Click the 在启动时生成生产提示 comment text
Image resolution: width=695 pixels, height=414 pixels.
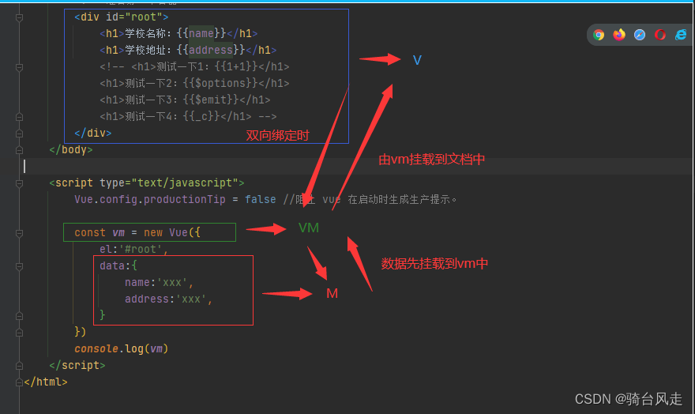click(x=399, y=199)
